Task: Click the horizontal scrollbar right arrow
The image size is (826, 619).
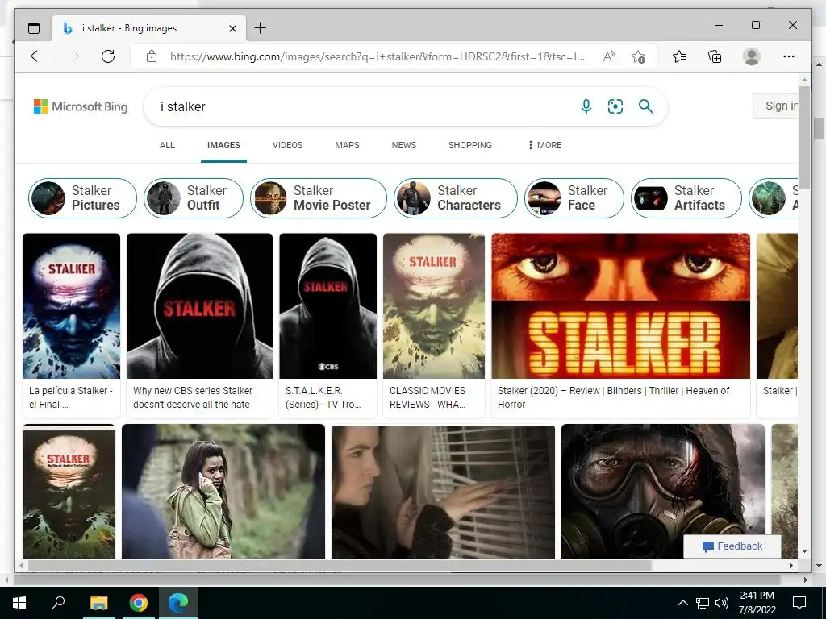Action: pyautogui.click(x=791, y=565)
